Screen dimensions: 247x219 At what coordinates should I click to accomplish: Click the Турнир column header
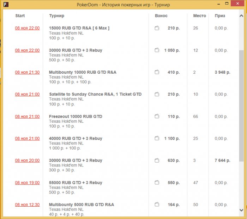[x=57, y=16]
